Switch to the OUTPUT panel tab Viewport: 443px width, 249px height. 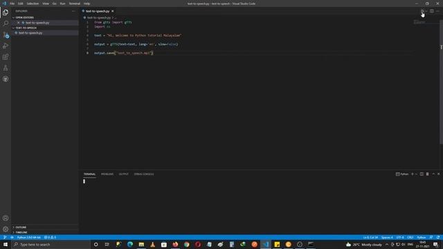coord(123,174)
